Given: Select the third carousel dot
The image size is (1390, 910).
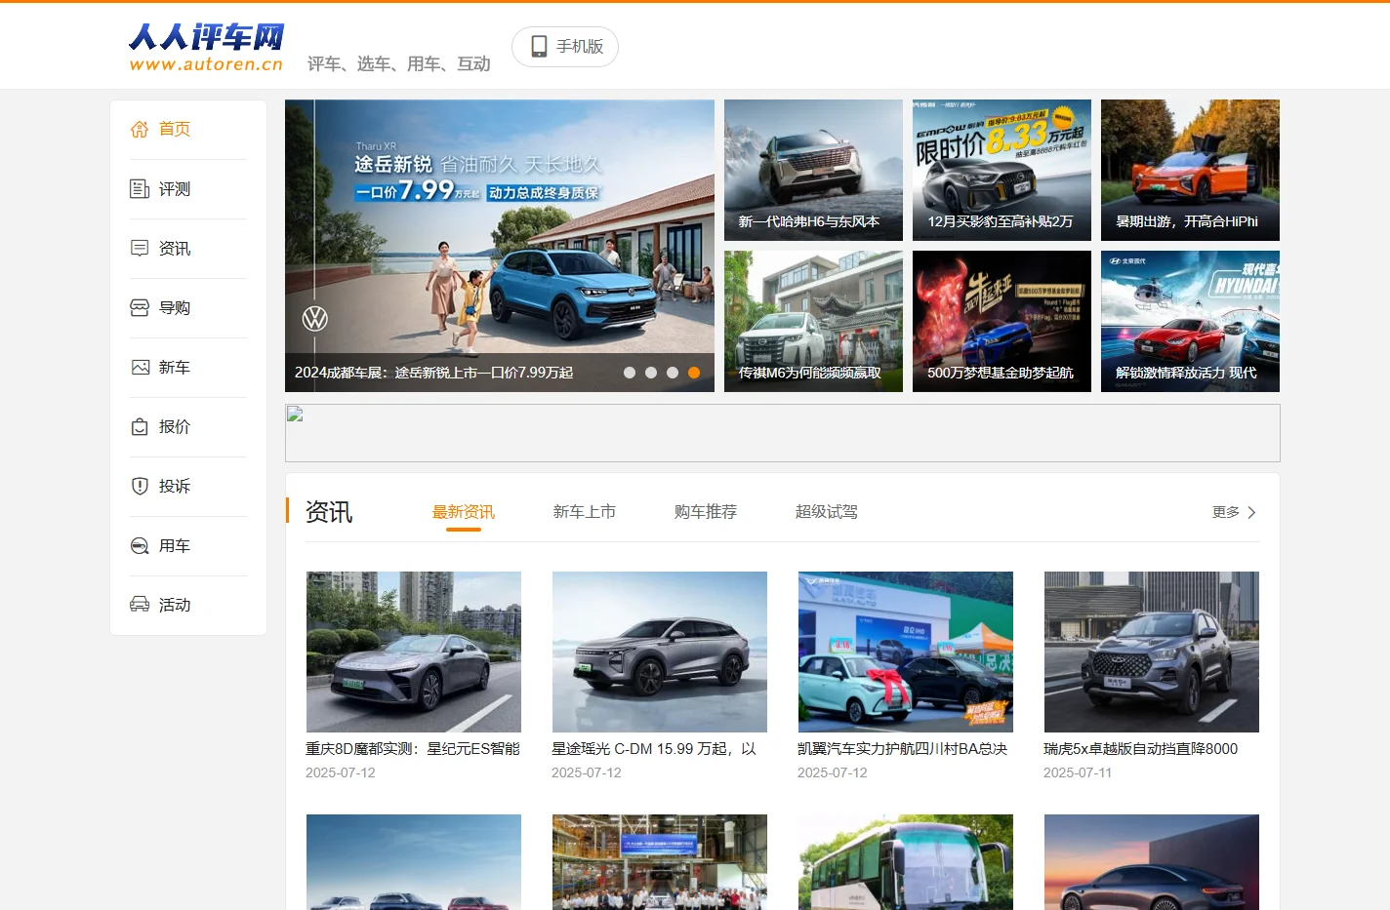Looking at the screenshot, I should tap(673, 373).
